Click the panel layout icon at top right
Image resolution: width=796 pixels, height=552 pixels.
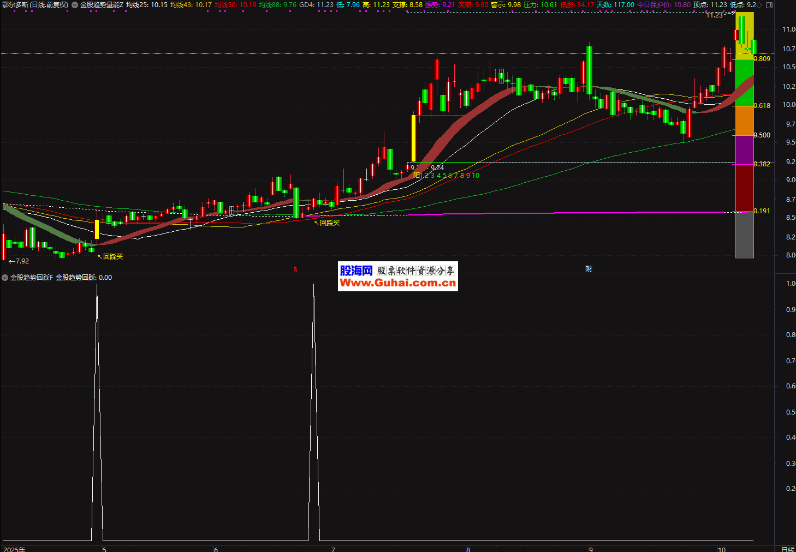769,5
